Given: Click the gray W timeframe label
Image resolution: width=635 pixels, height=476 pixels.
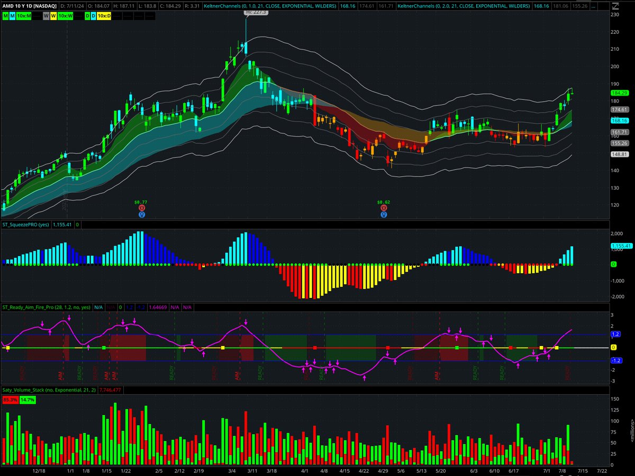Looking at the screenshot, I should 47,16.
